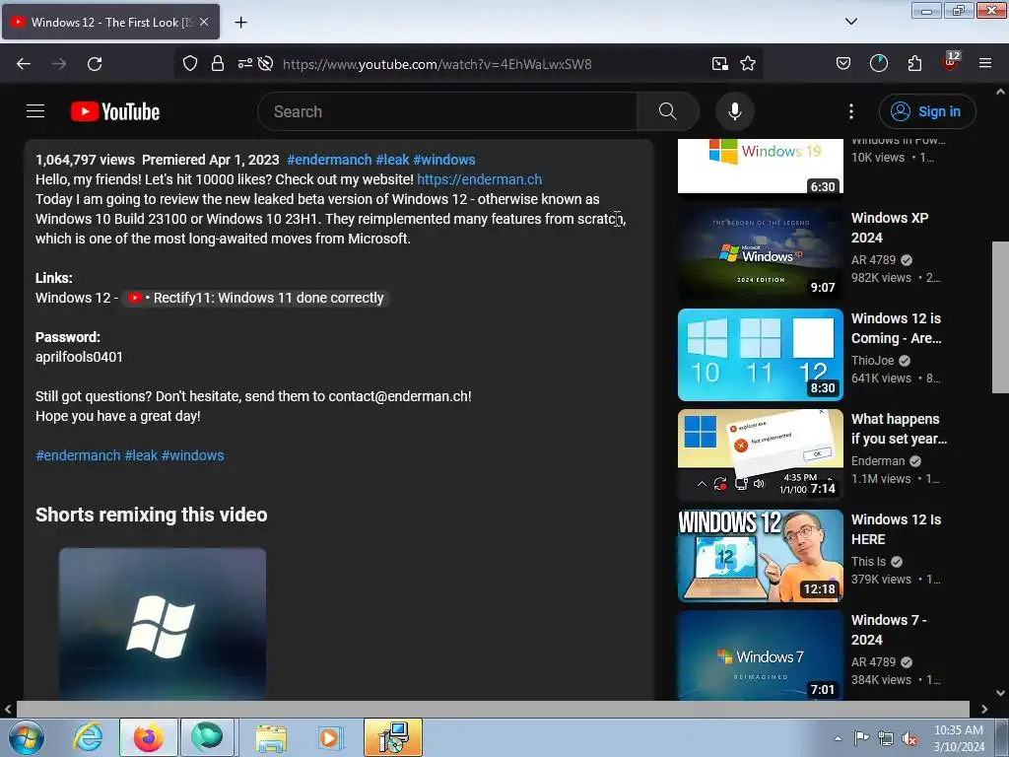Open a new browser tab
The height and width of the screenshot is (757, 1009).
[240, 23]
